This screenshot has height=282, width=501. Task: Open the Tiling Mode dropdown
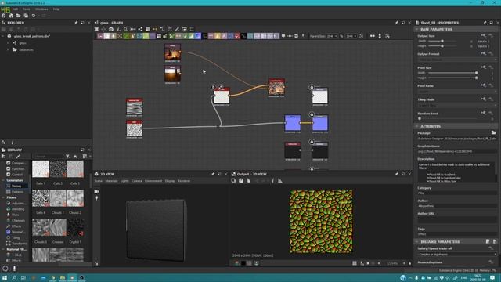[x=457, y=105]
